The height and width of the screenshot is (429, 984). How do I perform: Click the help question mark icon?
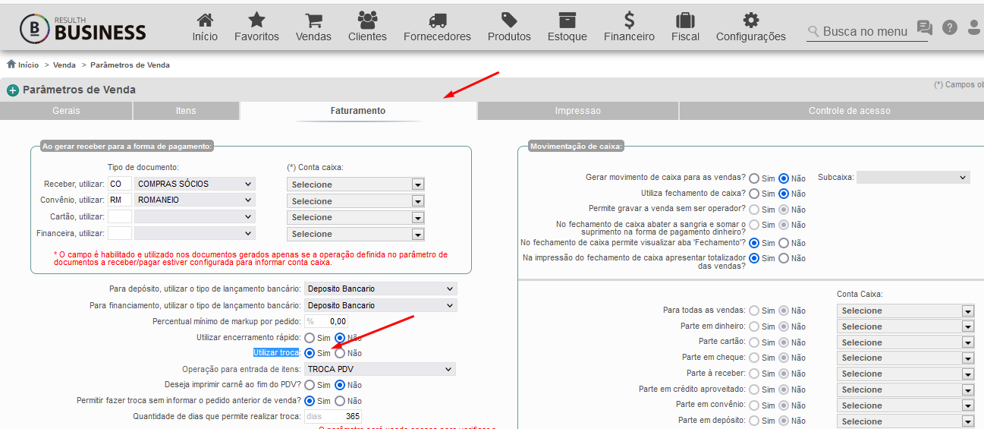(950, 27)
